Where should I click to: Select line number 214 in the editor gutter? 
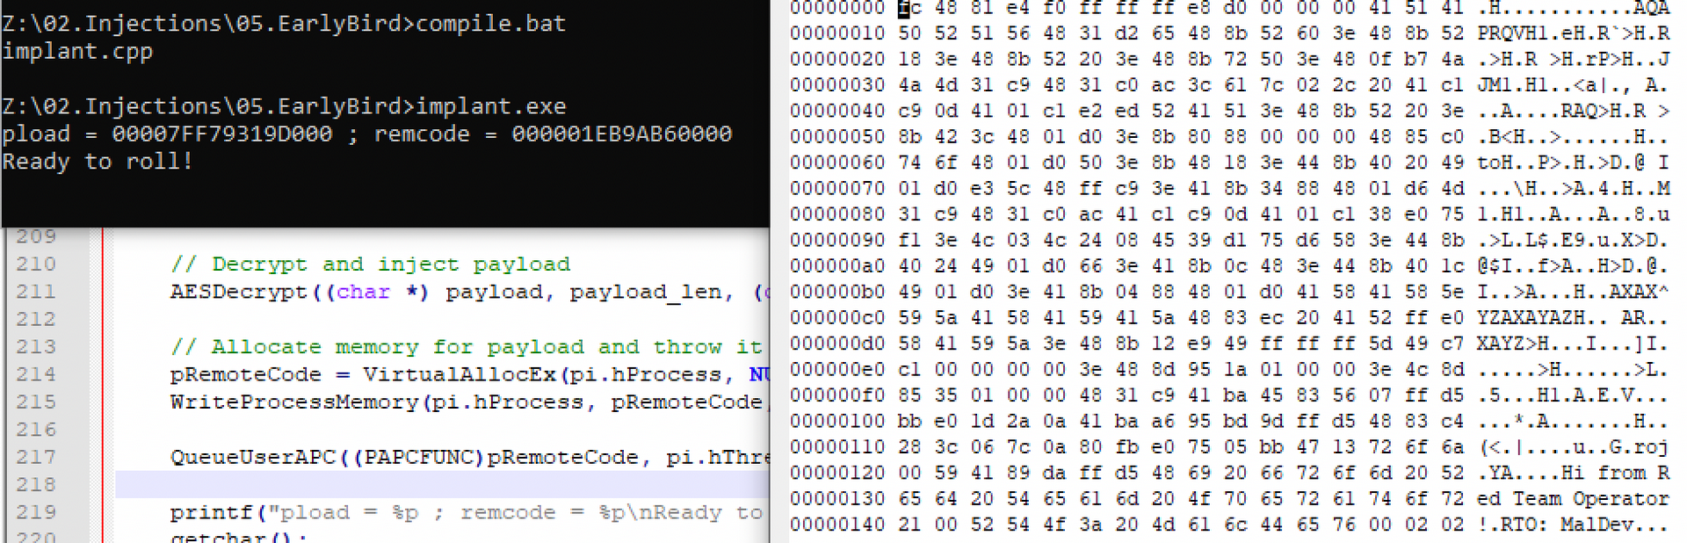click(36, 374)
